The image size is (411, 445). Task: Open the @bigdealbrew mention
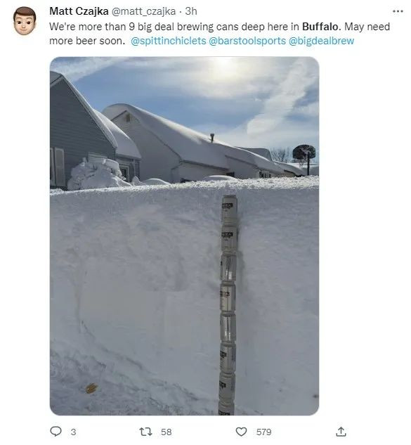pyautogui.click(x=321, y=41)
